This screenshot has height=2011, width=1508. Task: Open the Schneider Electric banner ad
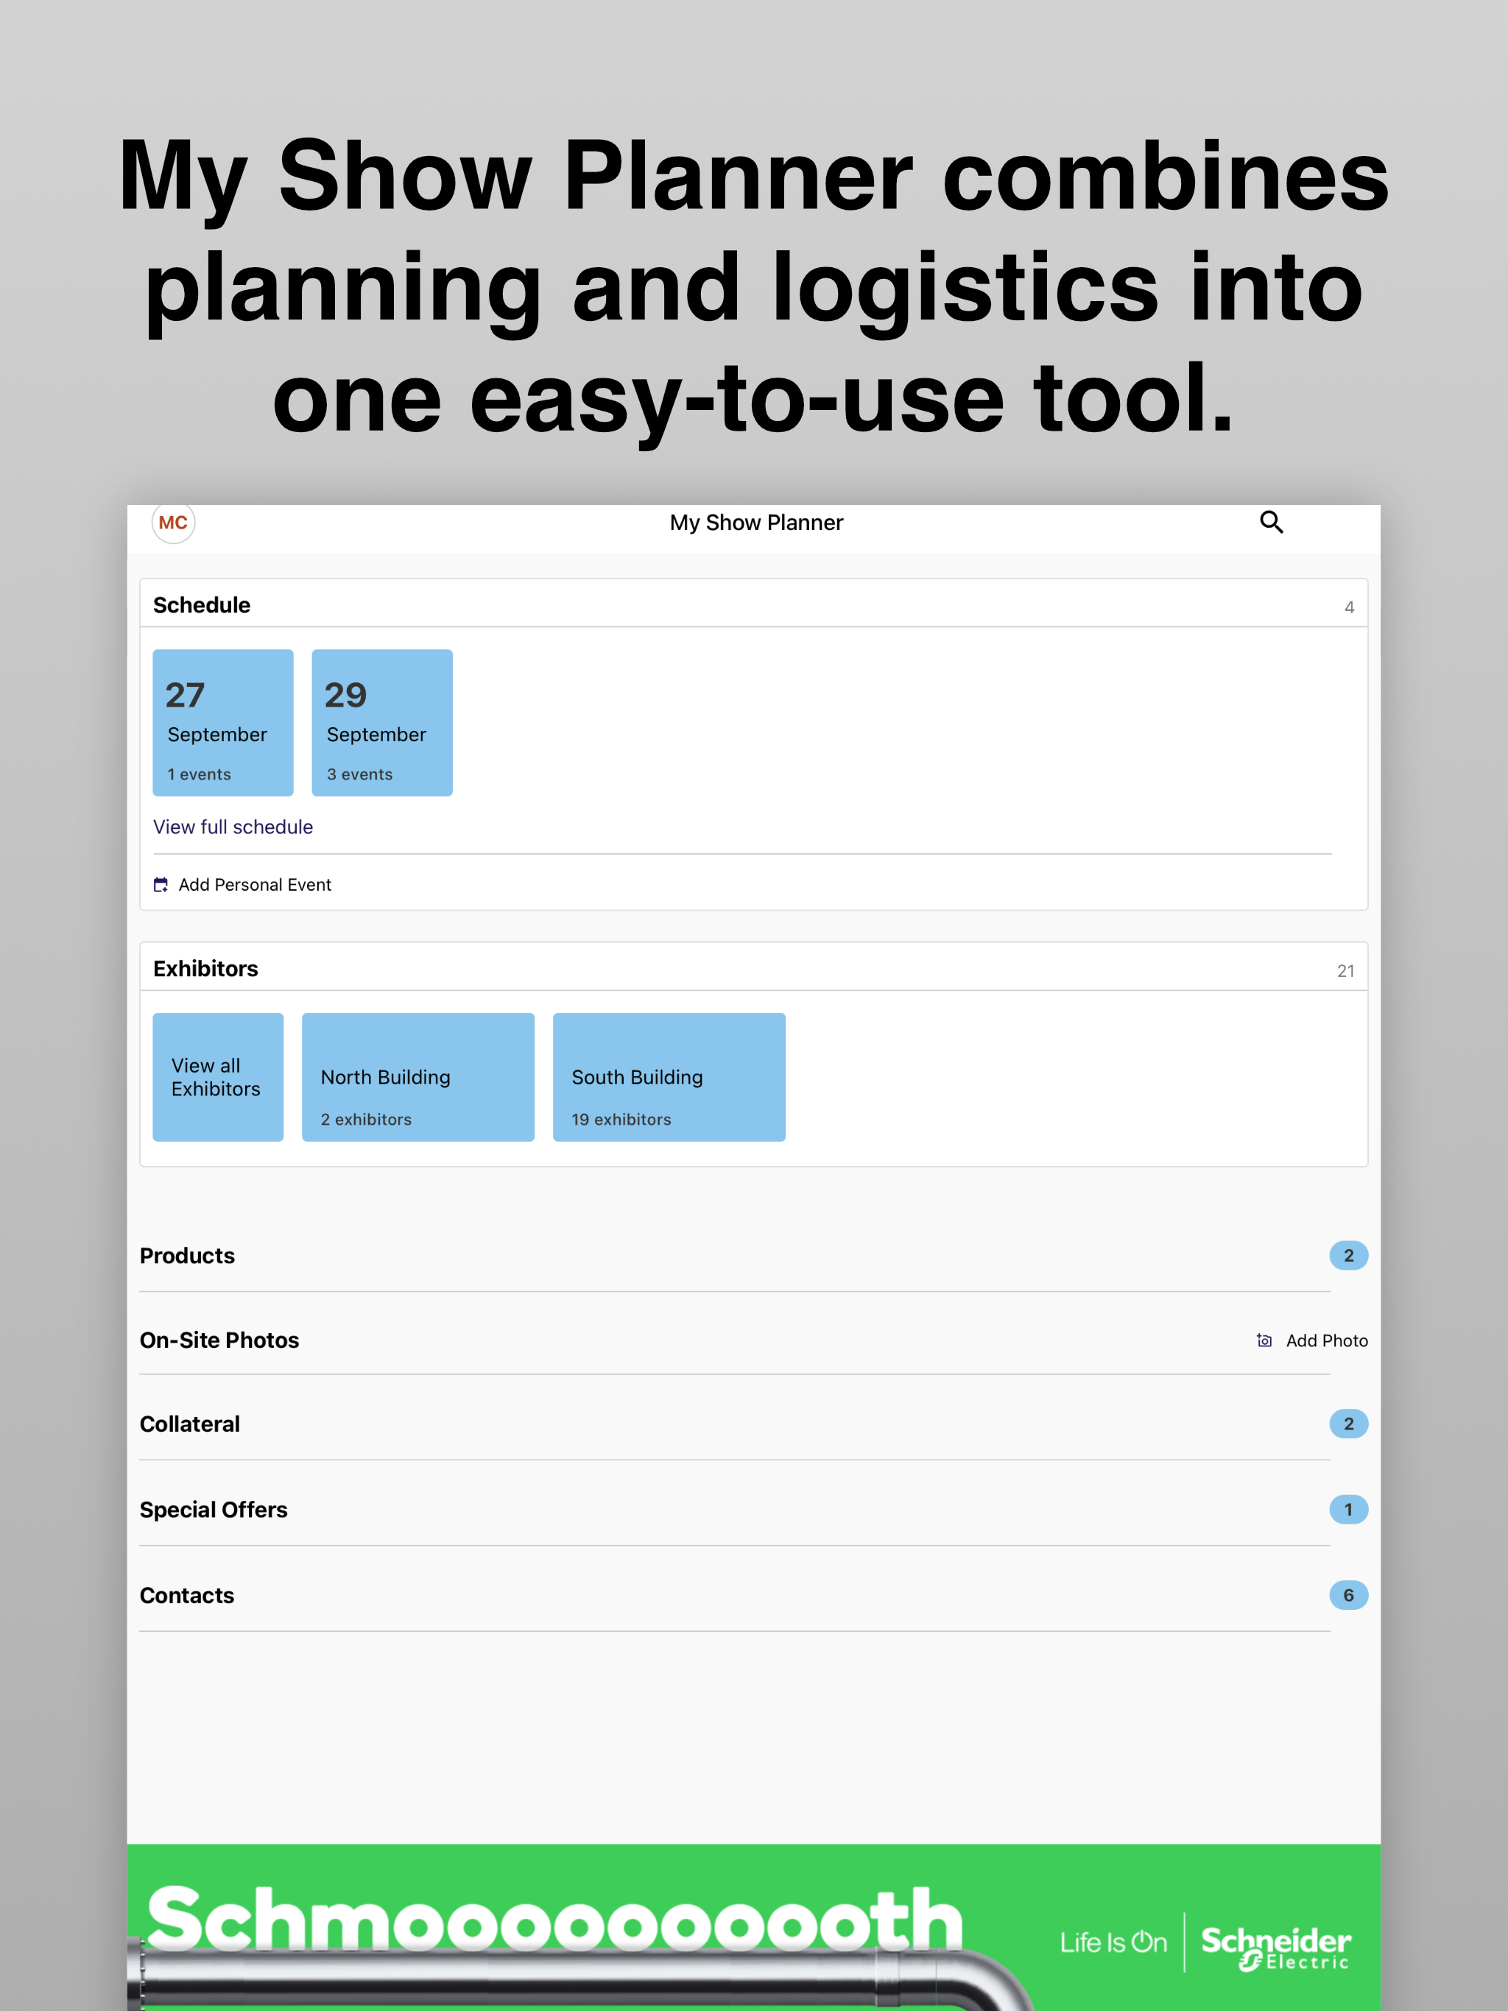(x=753, y=1927)
